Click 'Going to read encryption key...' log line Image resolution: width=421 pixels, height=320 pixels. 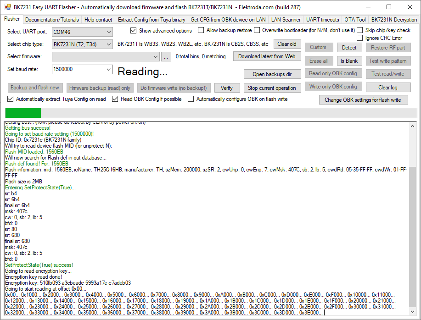click(38, 271)
